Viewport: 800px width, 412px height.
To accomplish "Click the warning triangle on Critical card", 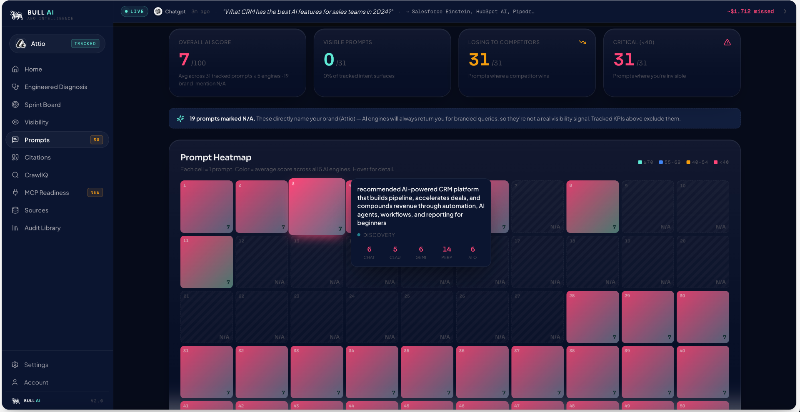I will tap(727, 42).
